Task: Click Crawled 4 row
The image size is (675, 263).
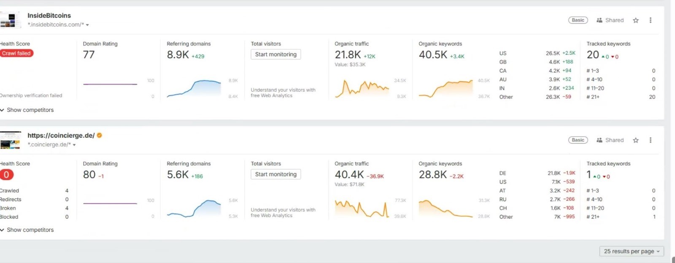Action: click(34, 191)
